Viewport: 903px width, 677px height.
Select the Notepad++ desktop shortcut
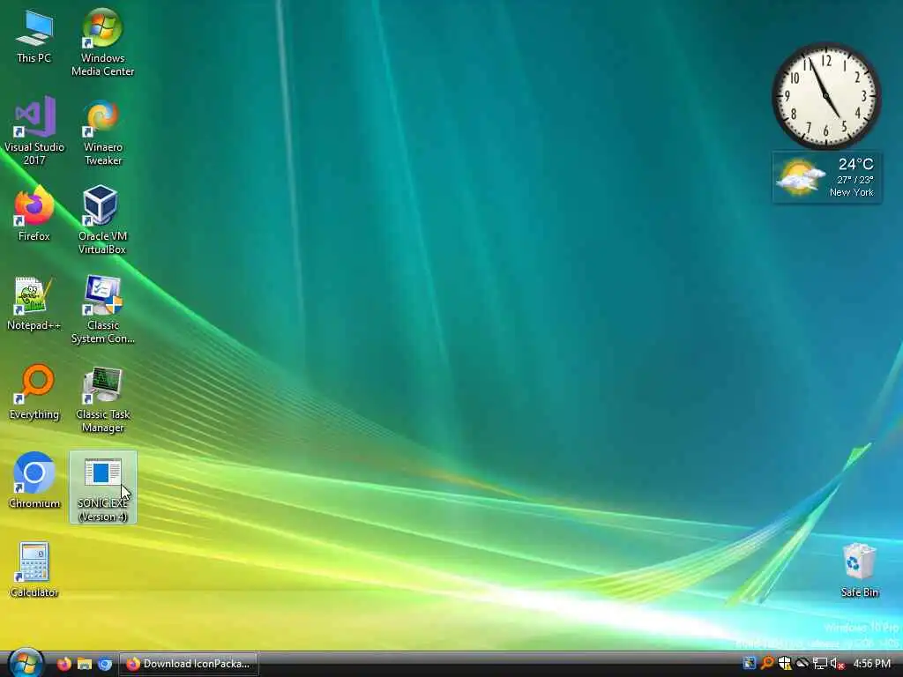click(34, 303)
